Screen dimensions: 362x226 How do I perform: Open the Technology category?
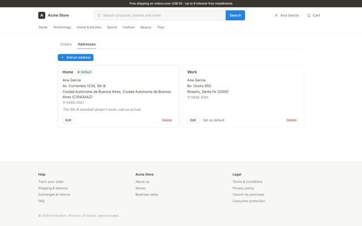(x=62, y=27)
